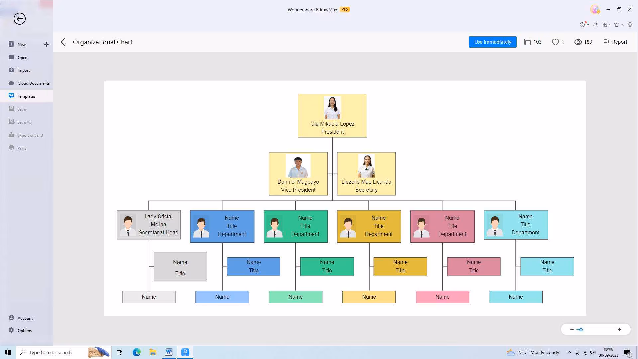Like the template with heart icon
This screenshot has width=638, height=359.
555,42
